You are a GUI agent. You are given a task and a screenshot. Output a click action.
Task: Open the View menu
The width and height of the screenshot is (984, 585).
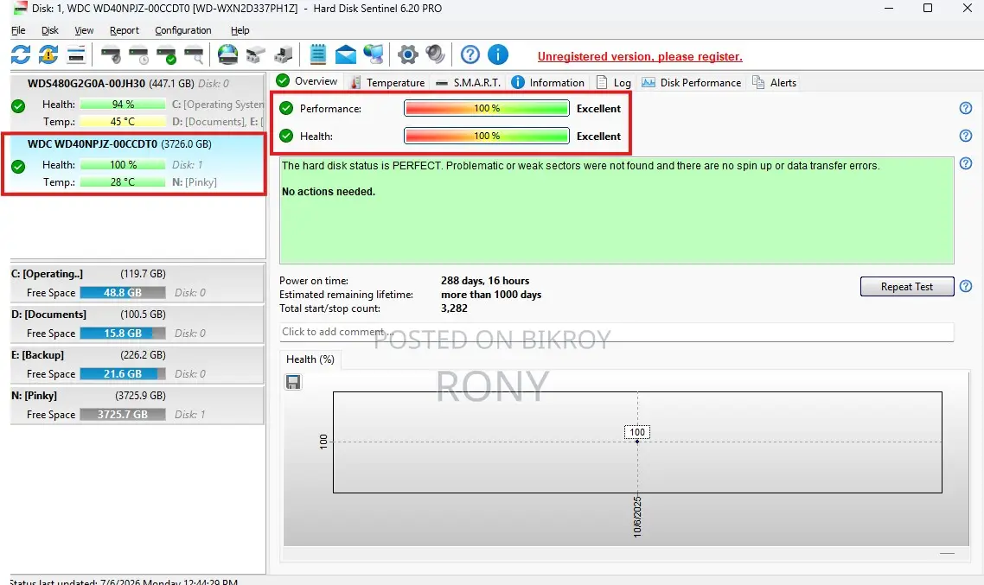84,30
